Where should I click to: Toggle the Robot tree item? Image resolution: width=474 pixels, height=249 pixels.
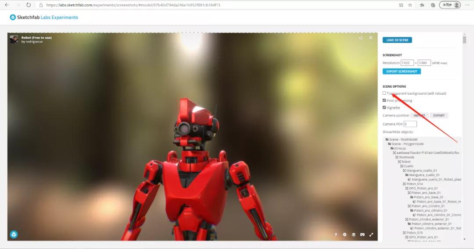point(406,161)
